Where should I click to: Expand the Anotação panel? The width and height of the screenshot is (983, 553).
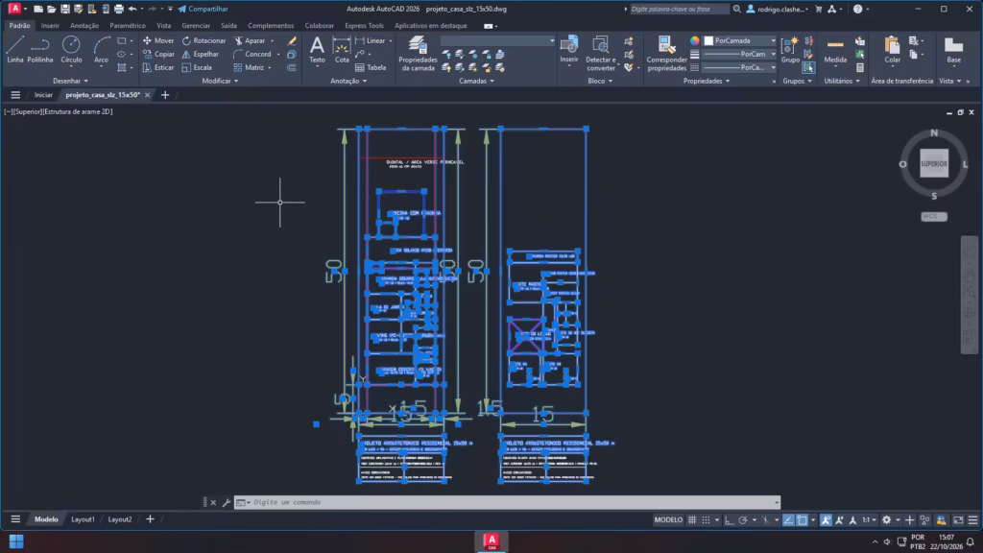pyautogui.click(x=348, y=81)
